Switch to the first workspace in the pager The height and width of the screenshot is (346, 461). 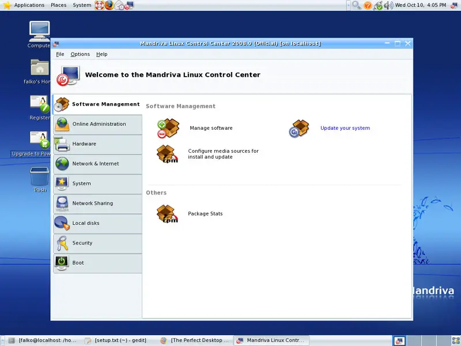pos(399,341)
